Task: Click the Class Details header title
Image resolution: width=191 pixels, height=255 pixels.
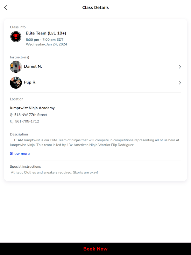Action: click(95, 8)
